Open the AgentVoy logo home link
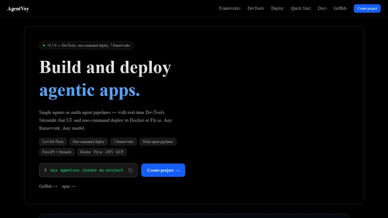388x218 pixels. tap(18, 9)
